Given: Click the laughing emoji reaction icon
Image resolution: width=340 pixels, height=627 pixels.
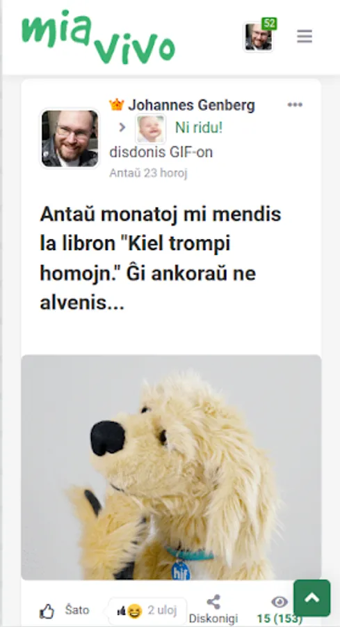Looking at the screenshot, I should point(134,612).
